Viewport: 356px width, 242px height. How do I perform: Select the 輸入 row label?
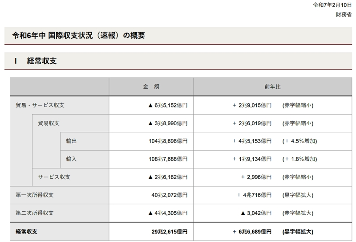click(71, 159)
